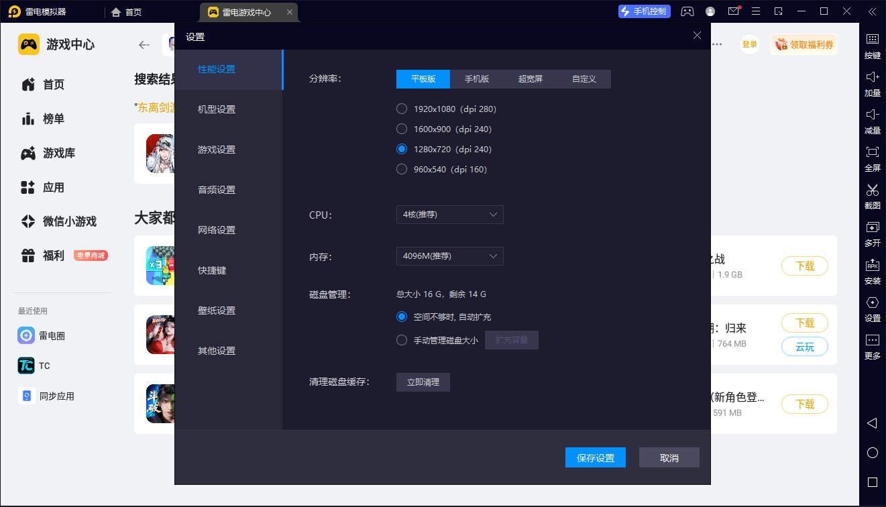Click the 手机控制 phone control button
This screenshot has width=886, height=507.
(644, 11)
